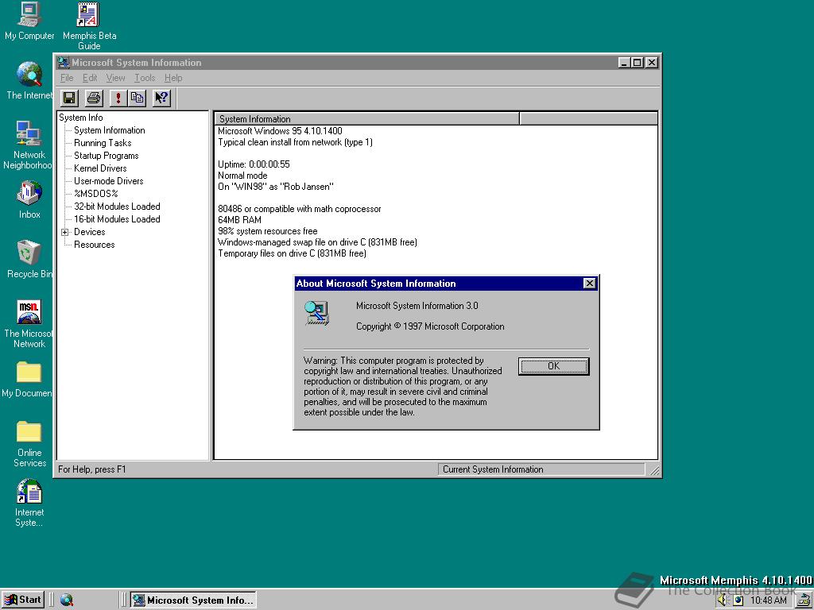The image size is (814, 610).
Task: Click the Start button
Action: pyautogui.click(x=22, y=600)
